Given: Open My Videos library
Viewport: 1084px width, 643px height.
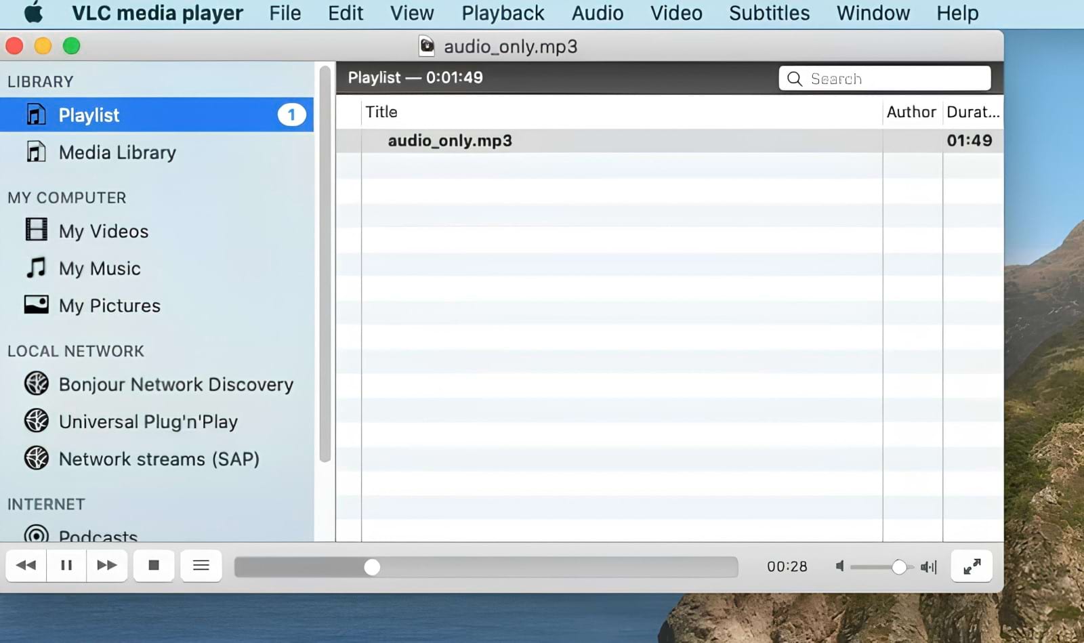Looking at the screenshot, I should (103, 230).
